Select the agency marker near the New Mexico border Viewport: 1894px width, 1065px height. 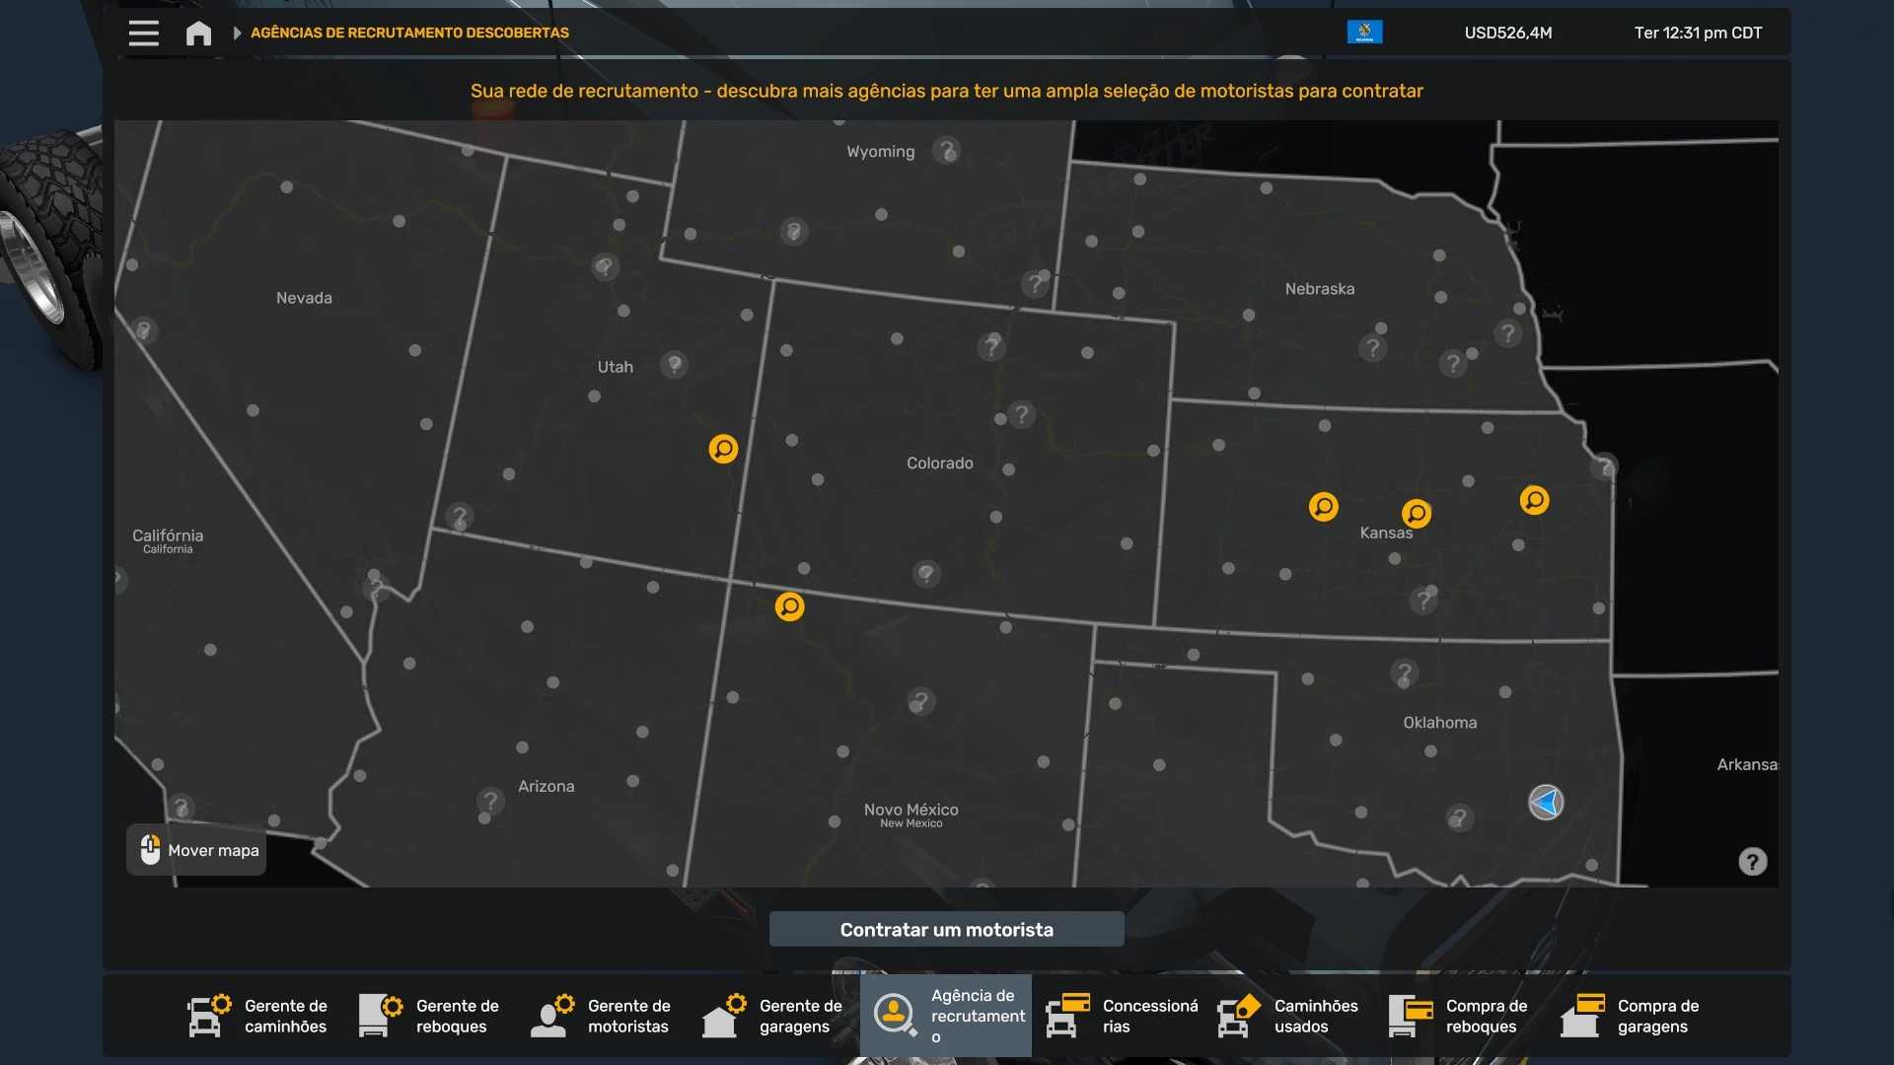pos(789,606)
